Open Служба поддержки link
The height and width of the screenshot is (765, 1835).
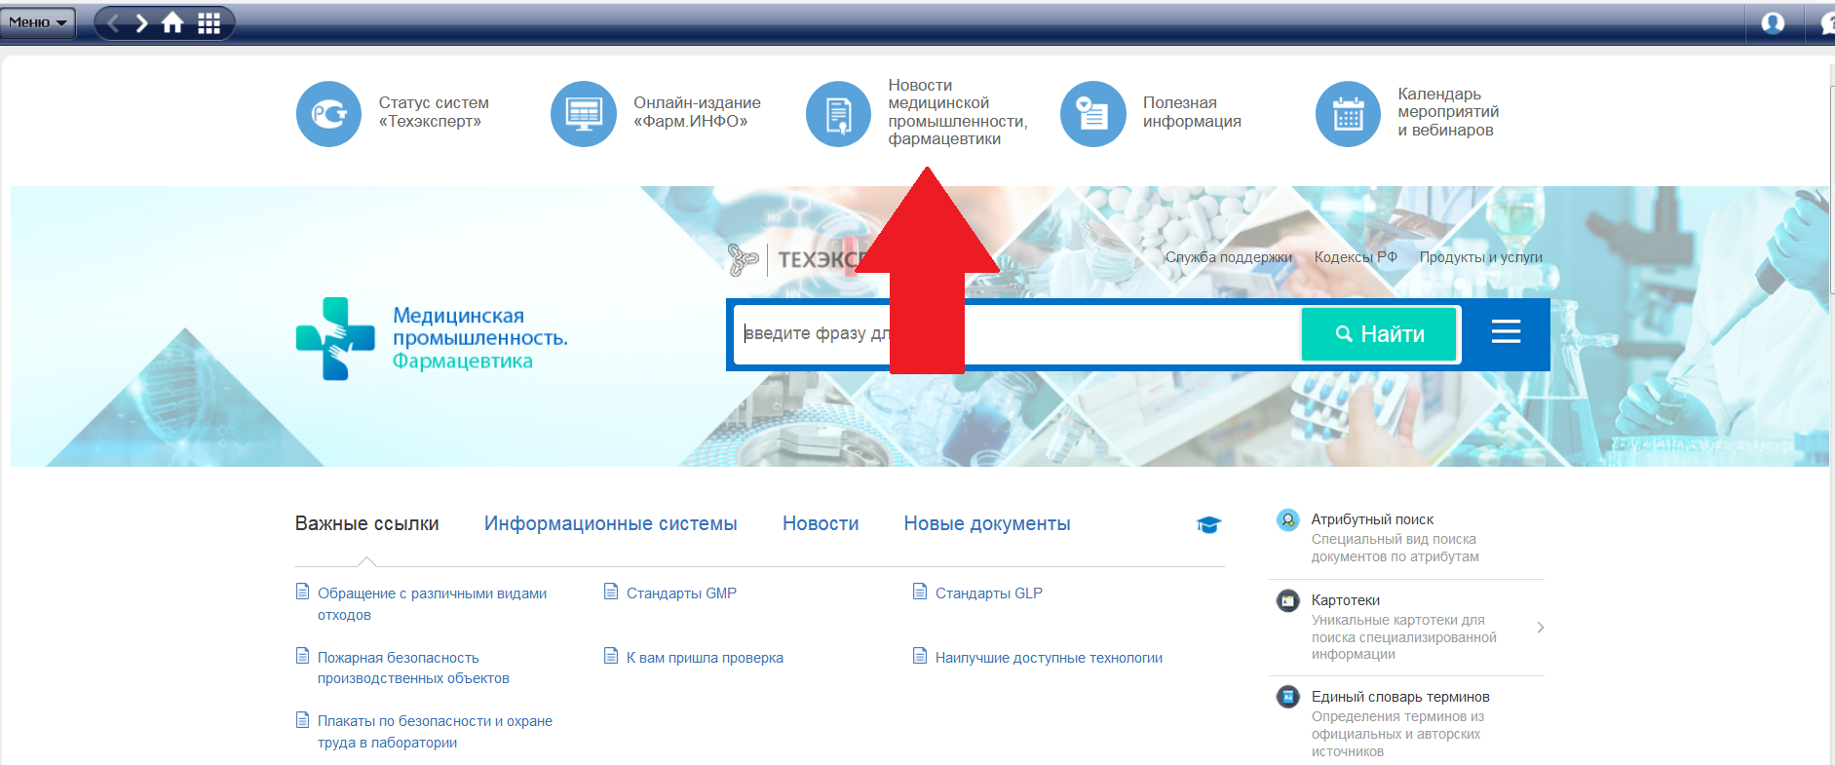click(1228, 257)
